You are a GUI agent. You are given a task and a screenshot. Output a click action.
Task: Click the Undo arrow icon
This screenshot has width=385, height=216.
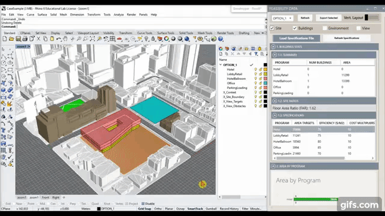coord(58,38)
